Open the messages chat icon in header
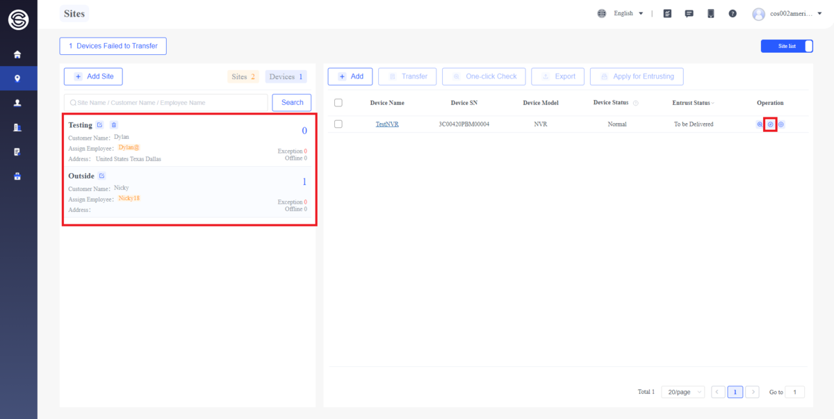The width and height of the screenshot is (834, 419). (x=689, y=13)
